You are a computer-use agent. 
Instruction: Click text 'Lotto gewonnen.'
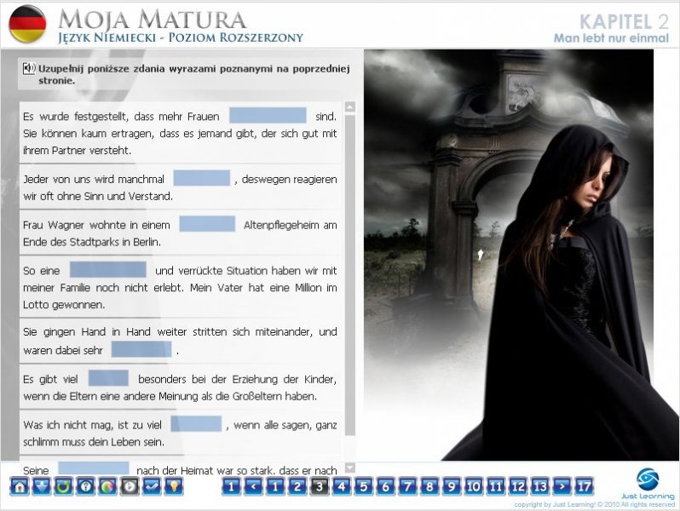tap(64, 305)
